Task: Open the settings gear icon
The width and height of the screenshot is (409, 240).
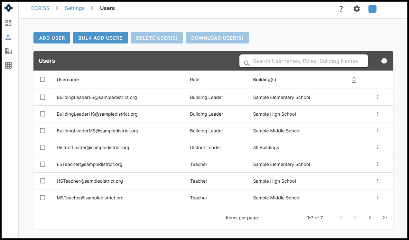Action: (357, 9)
